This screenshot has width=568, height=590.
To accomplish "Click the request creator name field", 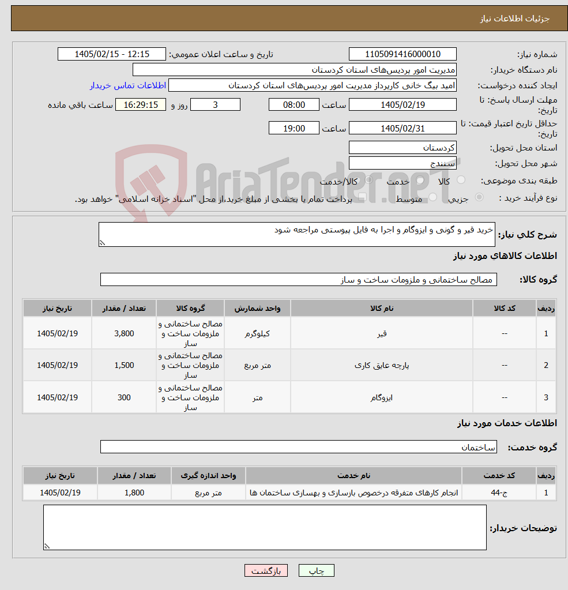I will [313, 86].
